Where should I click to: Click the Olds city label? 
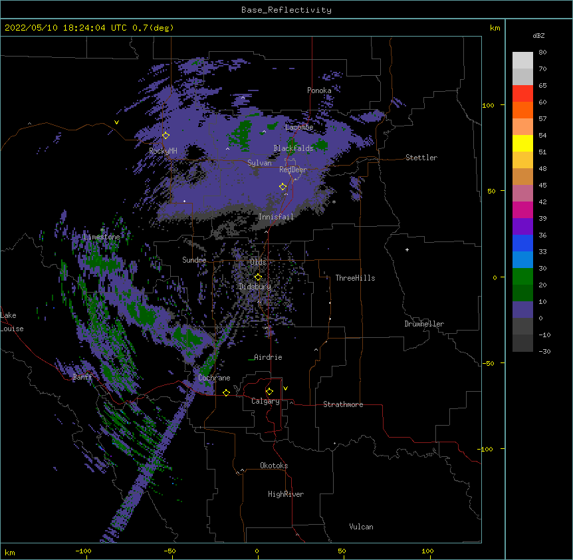258,262
